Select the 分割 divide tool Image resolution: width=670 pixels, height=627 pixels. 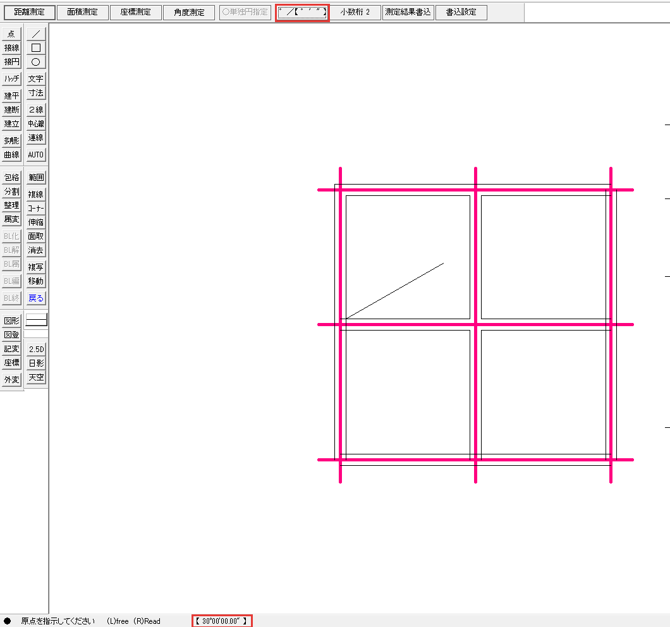[x=11, y=192]
